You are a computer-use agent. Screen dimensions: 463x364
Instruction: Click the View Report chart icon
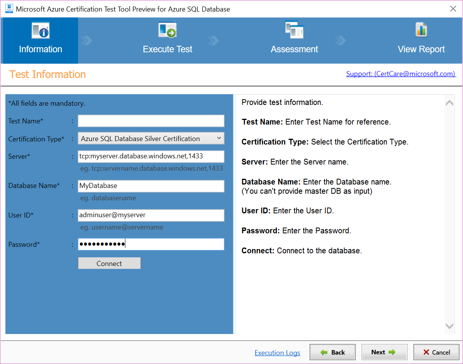coord(421,30)
